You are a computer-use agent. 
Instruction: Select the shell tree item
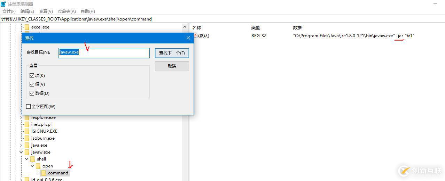[41, 159]
